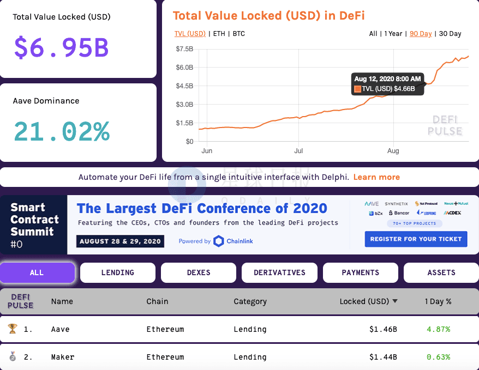Show the 1 Year chart range
Viewport: 479px width, 370px height.
(393, 34)
